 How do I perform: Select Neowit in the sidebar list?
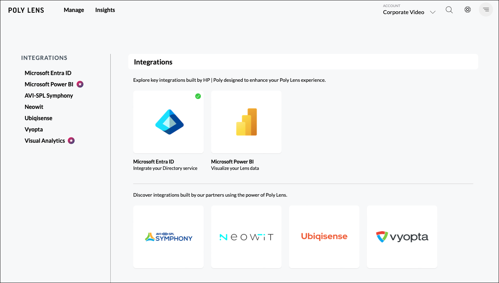click(34, 107)
